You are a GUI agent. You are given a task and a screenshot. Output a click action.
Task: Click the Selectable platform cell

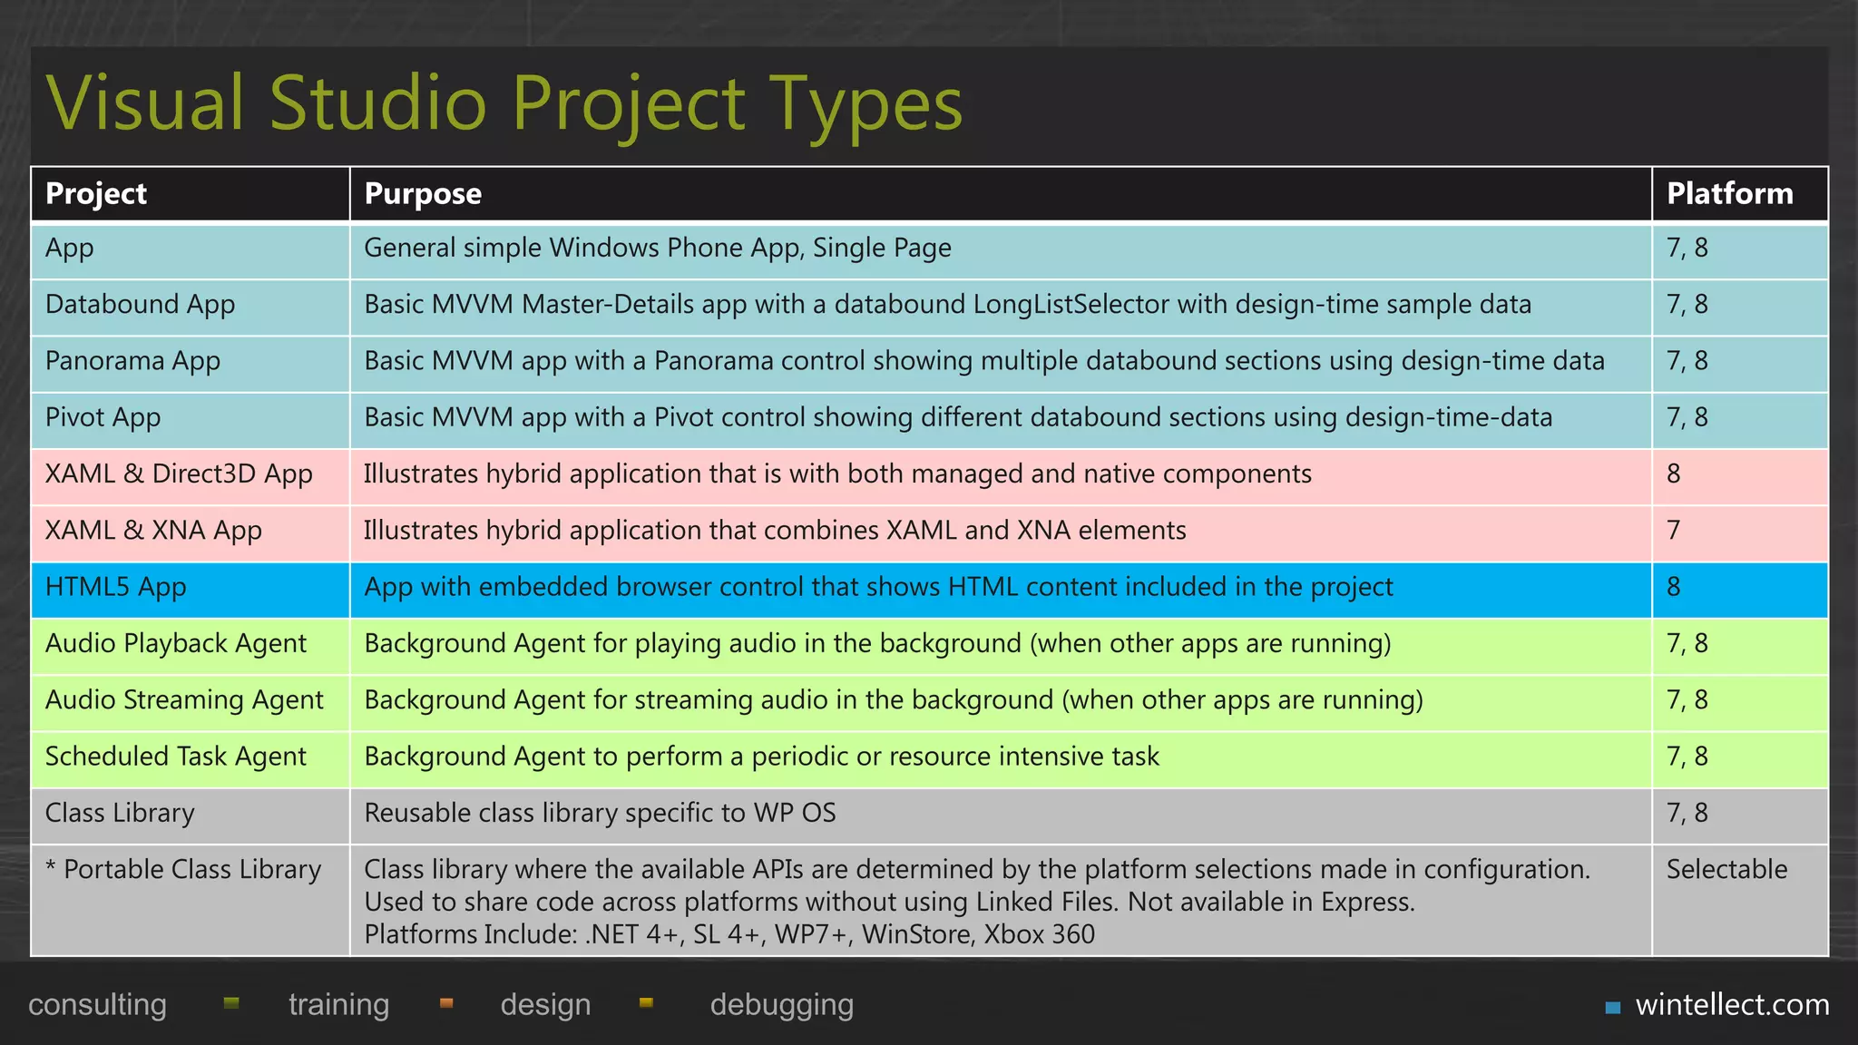[x=1726, y=869]
